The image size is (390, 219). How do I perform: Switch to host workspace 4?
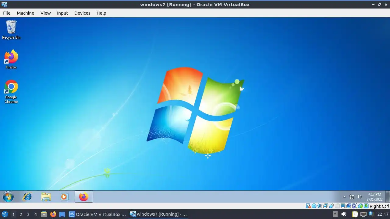pos(36,214)
